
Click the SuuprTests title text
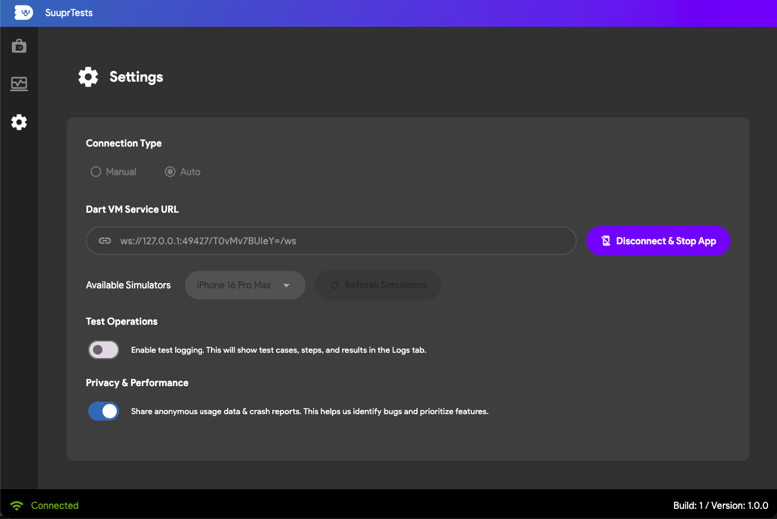(x=69, y=13)
